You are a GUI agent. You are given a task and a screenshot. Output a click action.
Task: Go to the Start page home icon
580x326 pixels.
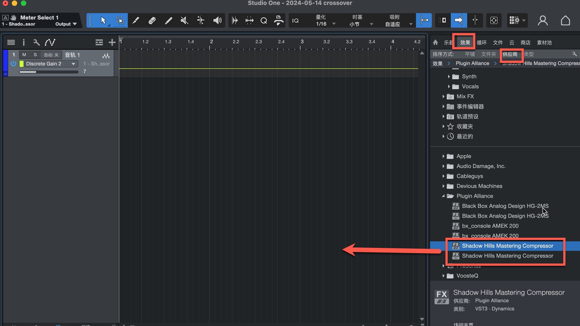point(565,21)
